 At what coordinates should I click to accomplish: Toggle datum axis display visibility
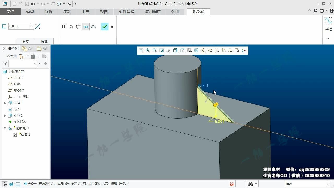[217, 51]
